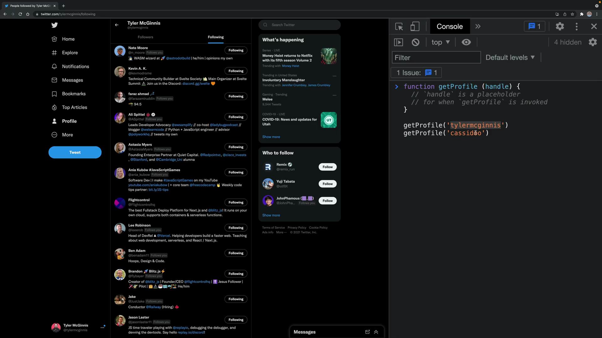Viewport: 602px width, 338px height.
Task: Open console settings gear
Action: click(x=593, y=42)
